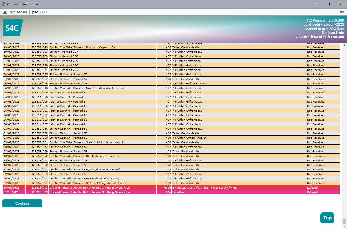The height and width of the screenshot is (229, 347).
Task: Click the Top button
Action: point(327,218)
